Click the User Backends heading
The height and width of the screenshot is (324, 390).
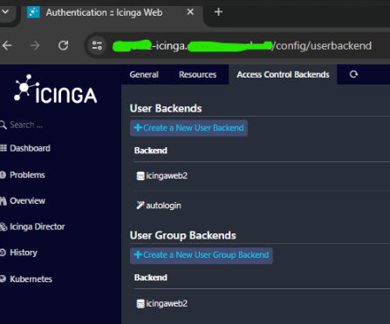pos(166,109)
